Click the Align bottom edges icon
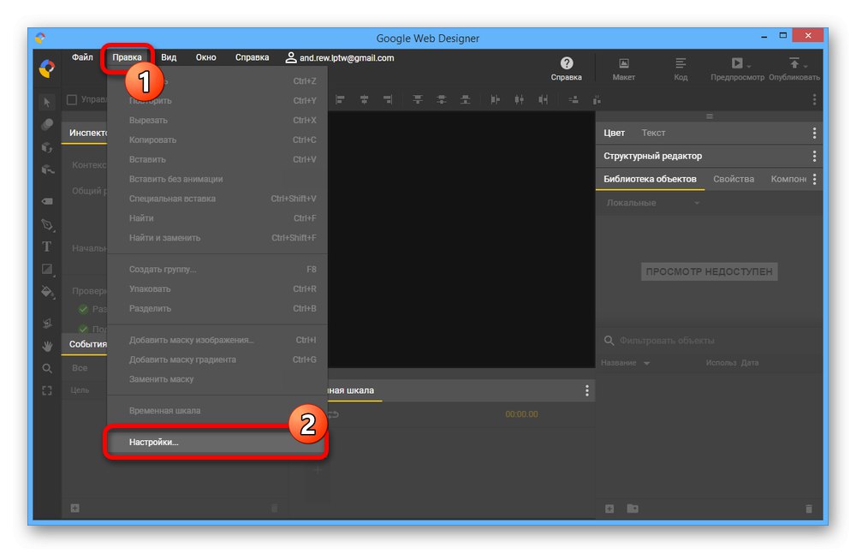This screenshot has height=553, width=856. click(x=465, y=99)
